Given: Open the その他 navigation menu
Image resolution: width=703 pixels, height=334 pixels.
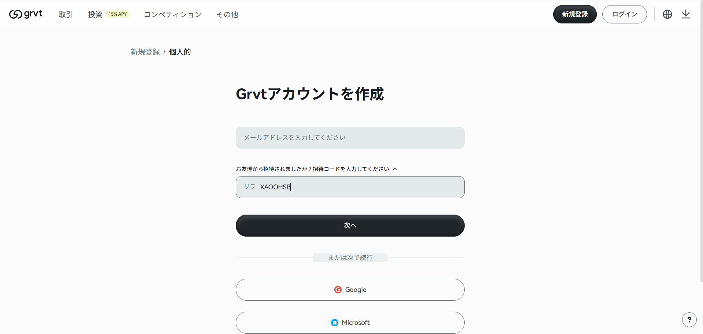Looking at the screenshot, I should pyautogui.click(x=227, y=14).
